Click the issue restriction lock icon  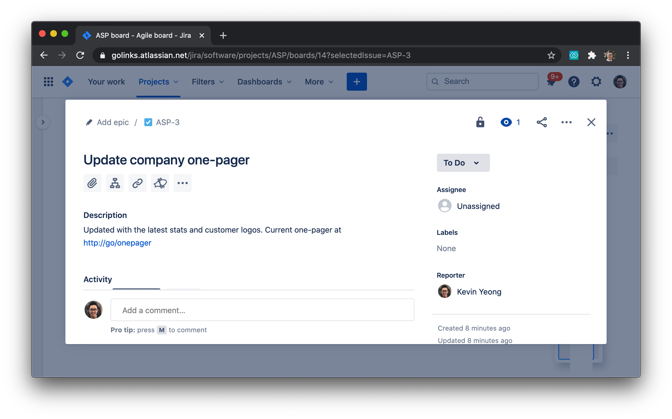click(480, 122)
